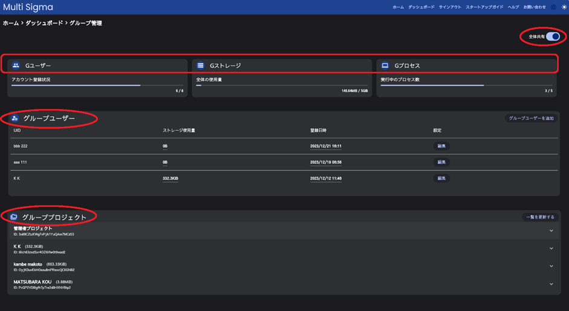569x311 pixels.
Task: Click the Gユーザー people icon
Action: coord(16,65)
